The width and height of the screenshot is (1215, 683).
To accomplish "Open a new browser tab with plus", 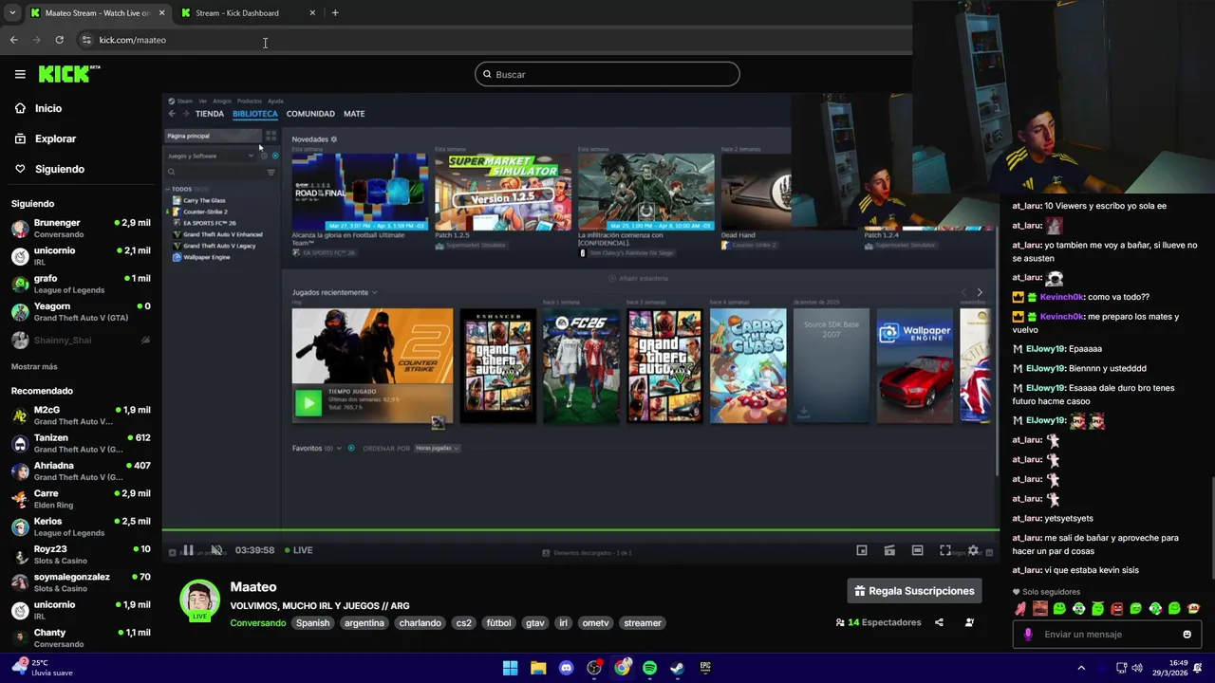I will 335,12.
